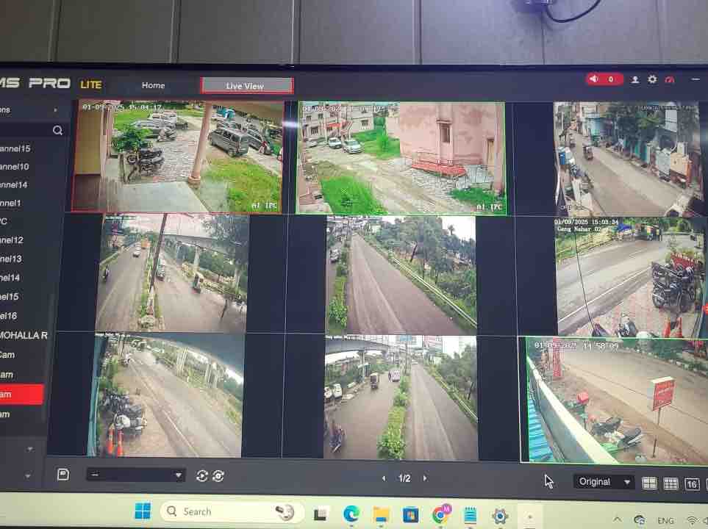This screenshot has width=708, height=529.
Task: Open settings gear in the top bar
Action: [652, 79]
